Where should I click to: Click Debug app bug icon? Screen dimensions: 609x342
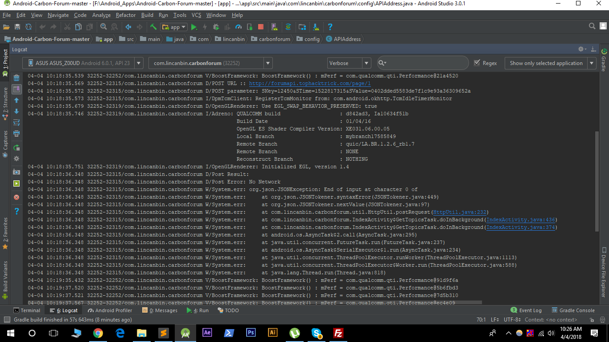click(x=216, y=27)
